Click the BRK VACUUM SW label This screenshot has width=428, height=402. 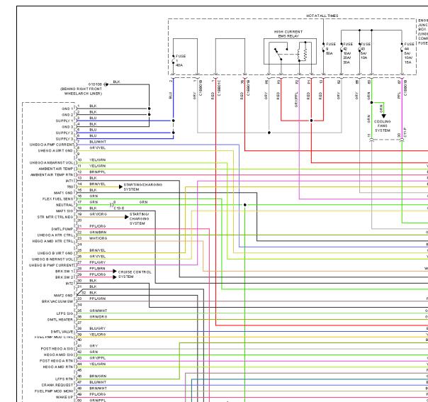tap(57, 301)
